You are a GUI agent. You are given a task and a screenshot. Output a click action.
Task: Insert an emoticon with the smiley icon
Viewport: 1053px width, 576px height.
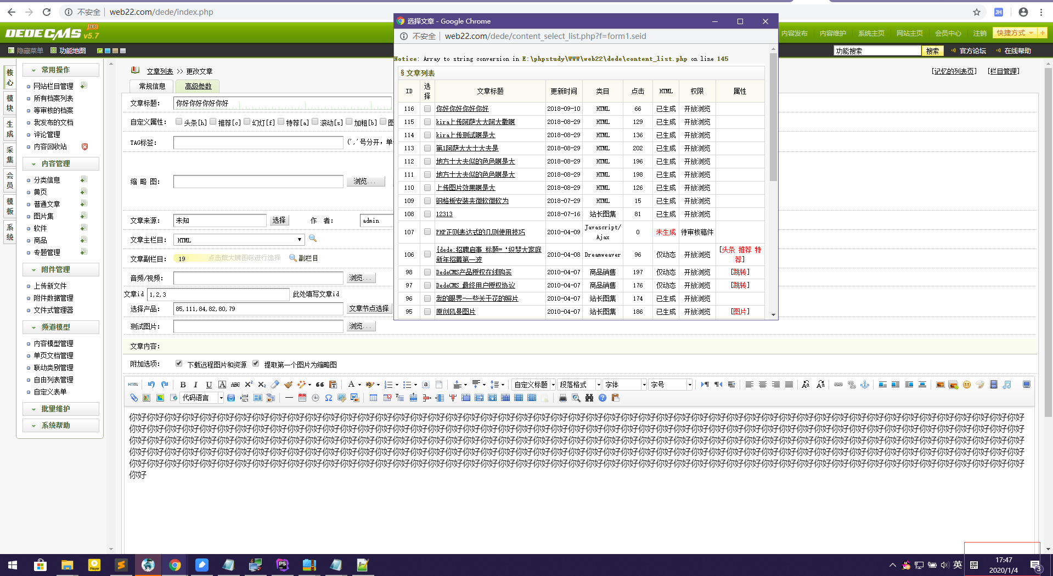click(967, 385)
